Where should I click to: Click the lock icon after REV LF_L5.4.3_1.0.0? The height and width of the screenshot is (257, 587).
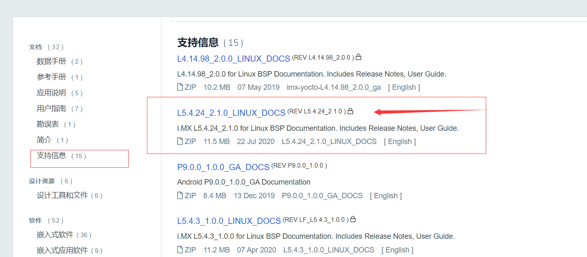[x=352, y=220]
